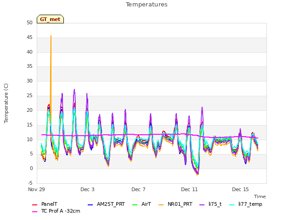Click the 45 y-axis tick label
This screenshot has width=294, height=220.
click(x=29, y=38)
